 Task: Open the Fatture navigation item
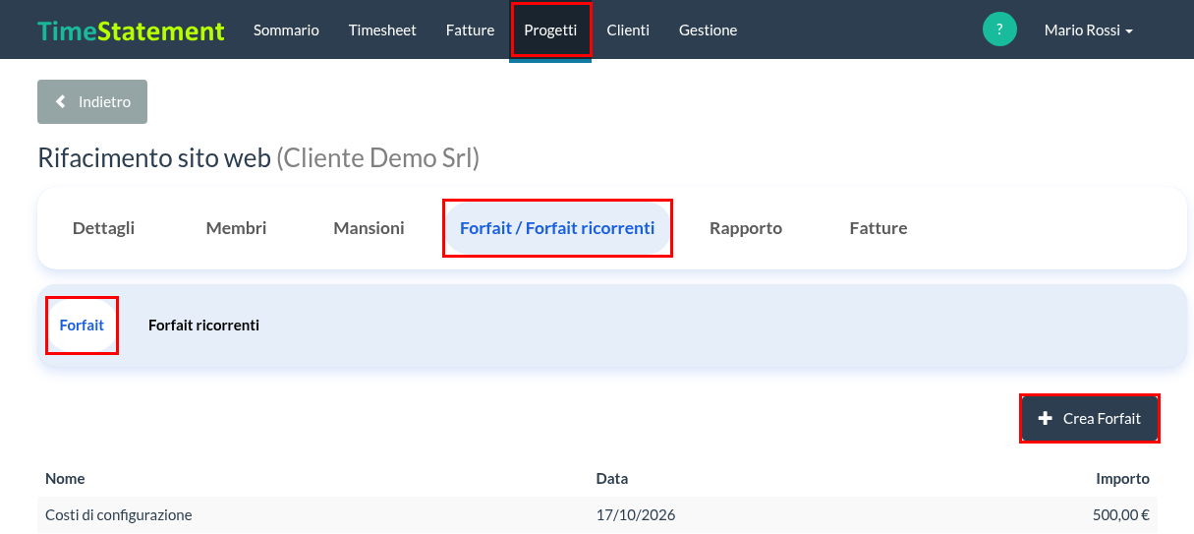point(470,30)
